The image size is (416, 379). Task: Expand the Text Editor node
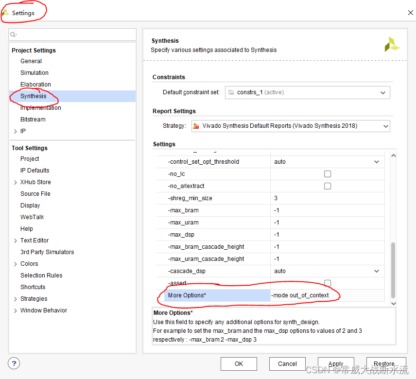click(x=16, y=241)
